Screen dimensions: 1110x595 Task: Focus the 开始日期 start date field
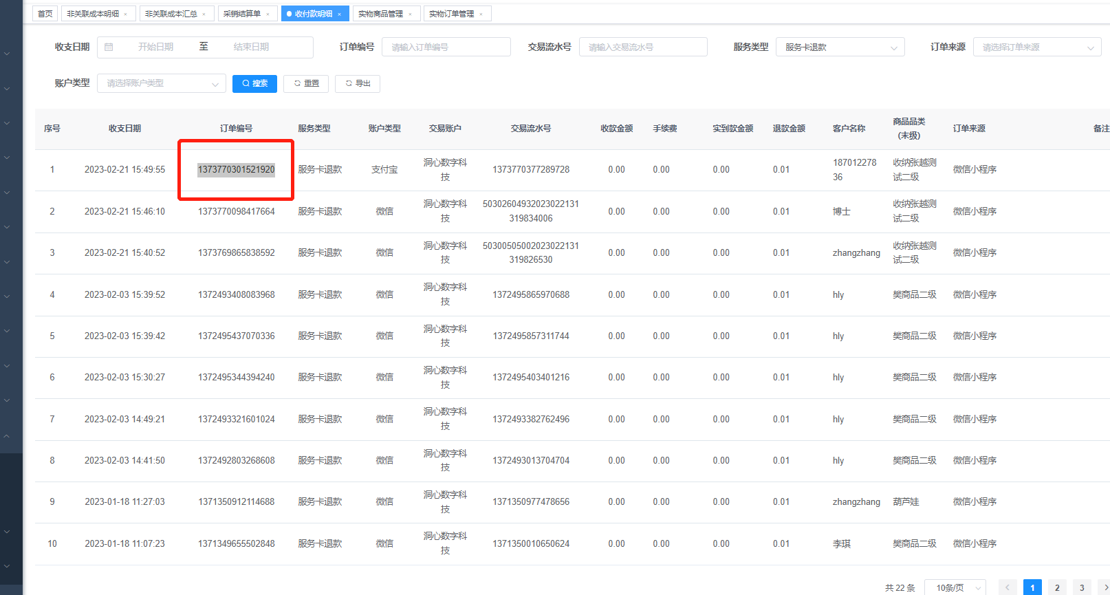coord(156,47)
